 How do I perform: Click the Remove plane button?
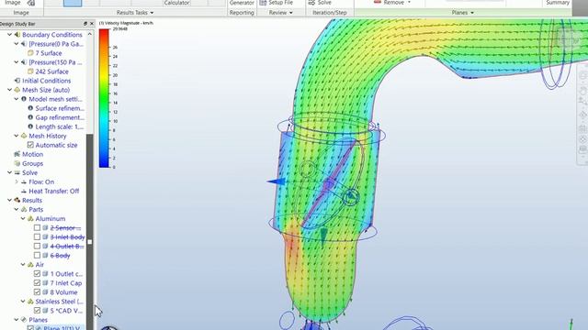[389, 2]
